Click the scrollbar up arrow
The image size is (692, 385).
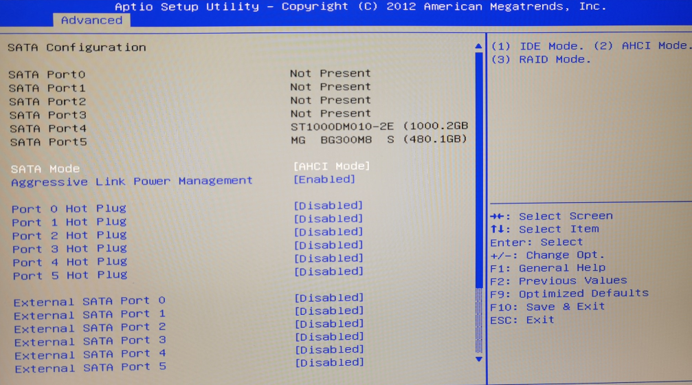coord(478,46)
